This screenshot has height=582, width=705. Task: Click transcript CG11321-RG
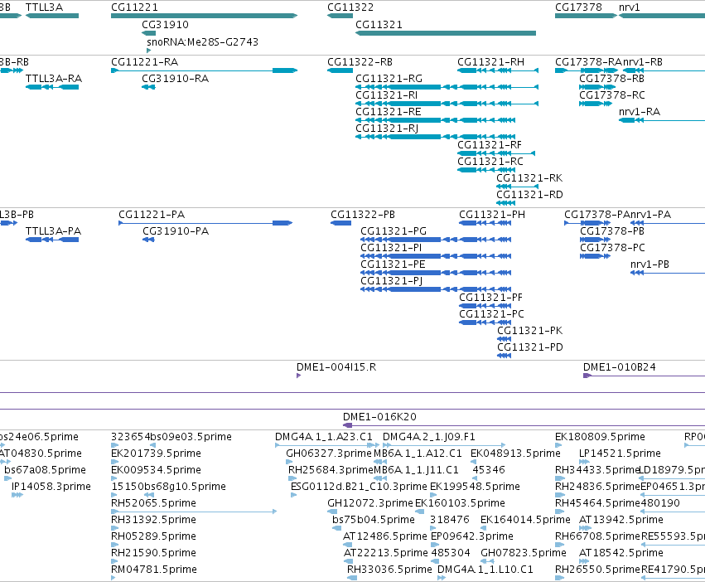tap(389, 78)
